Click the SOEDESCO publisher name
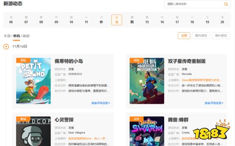 pyautogui.click(x=75, y=74)
